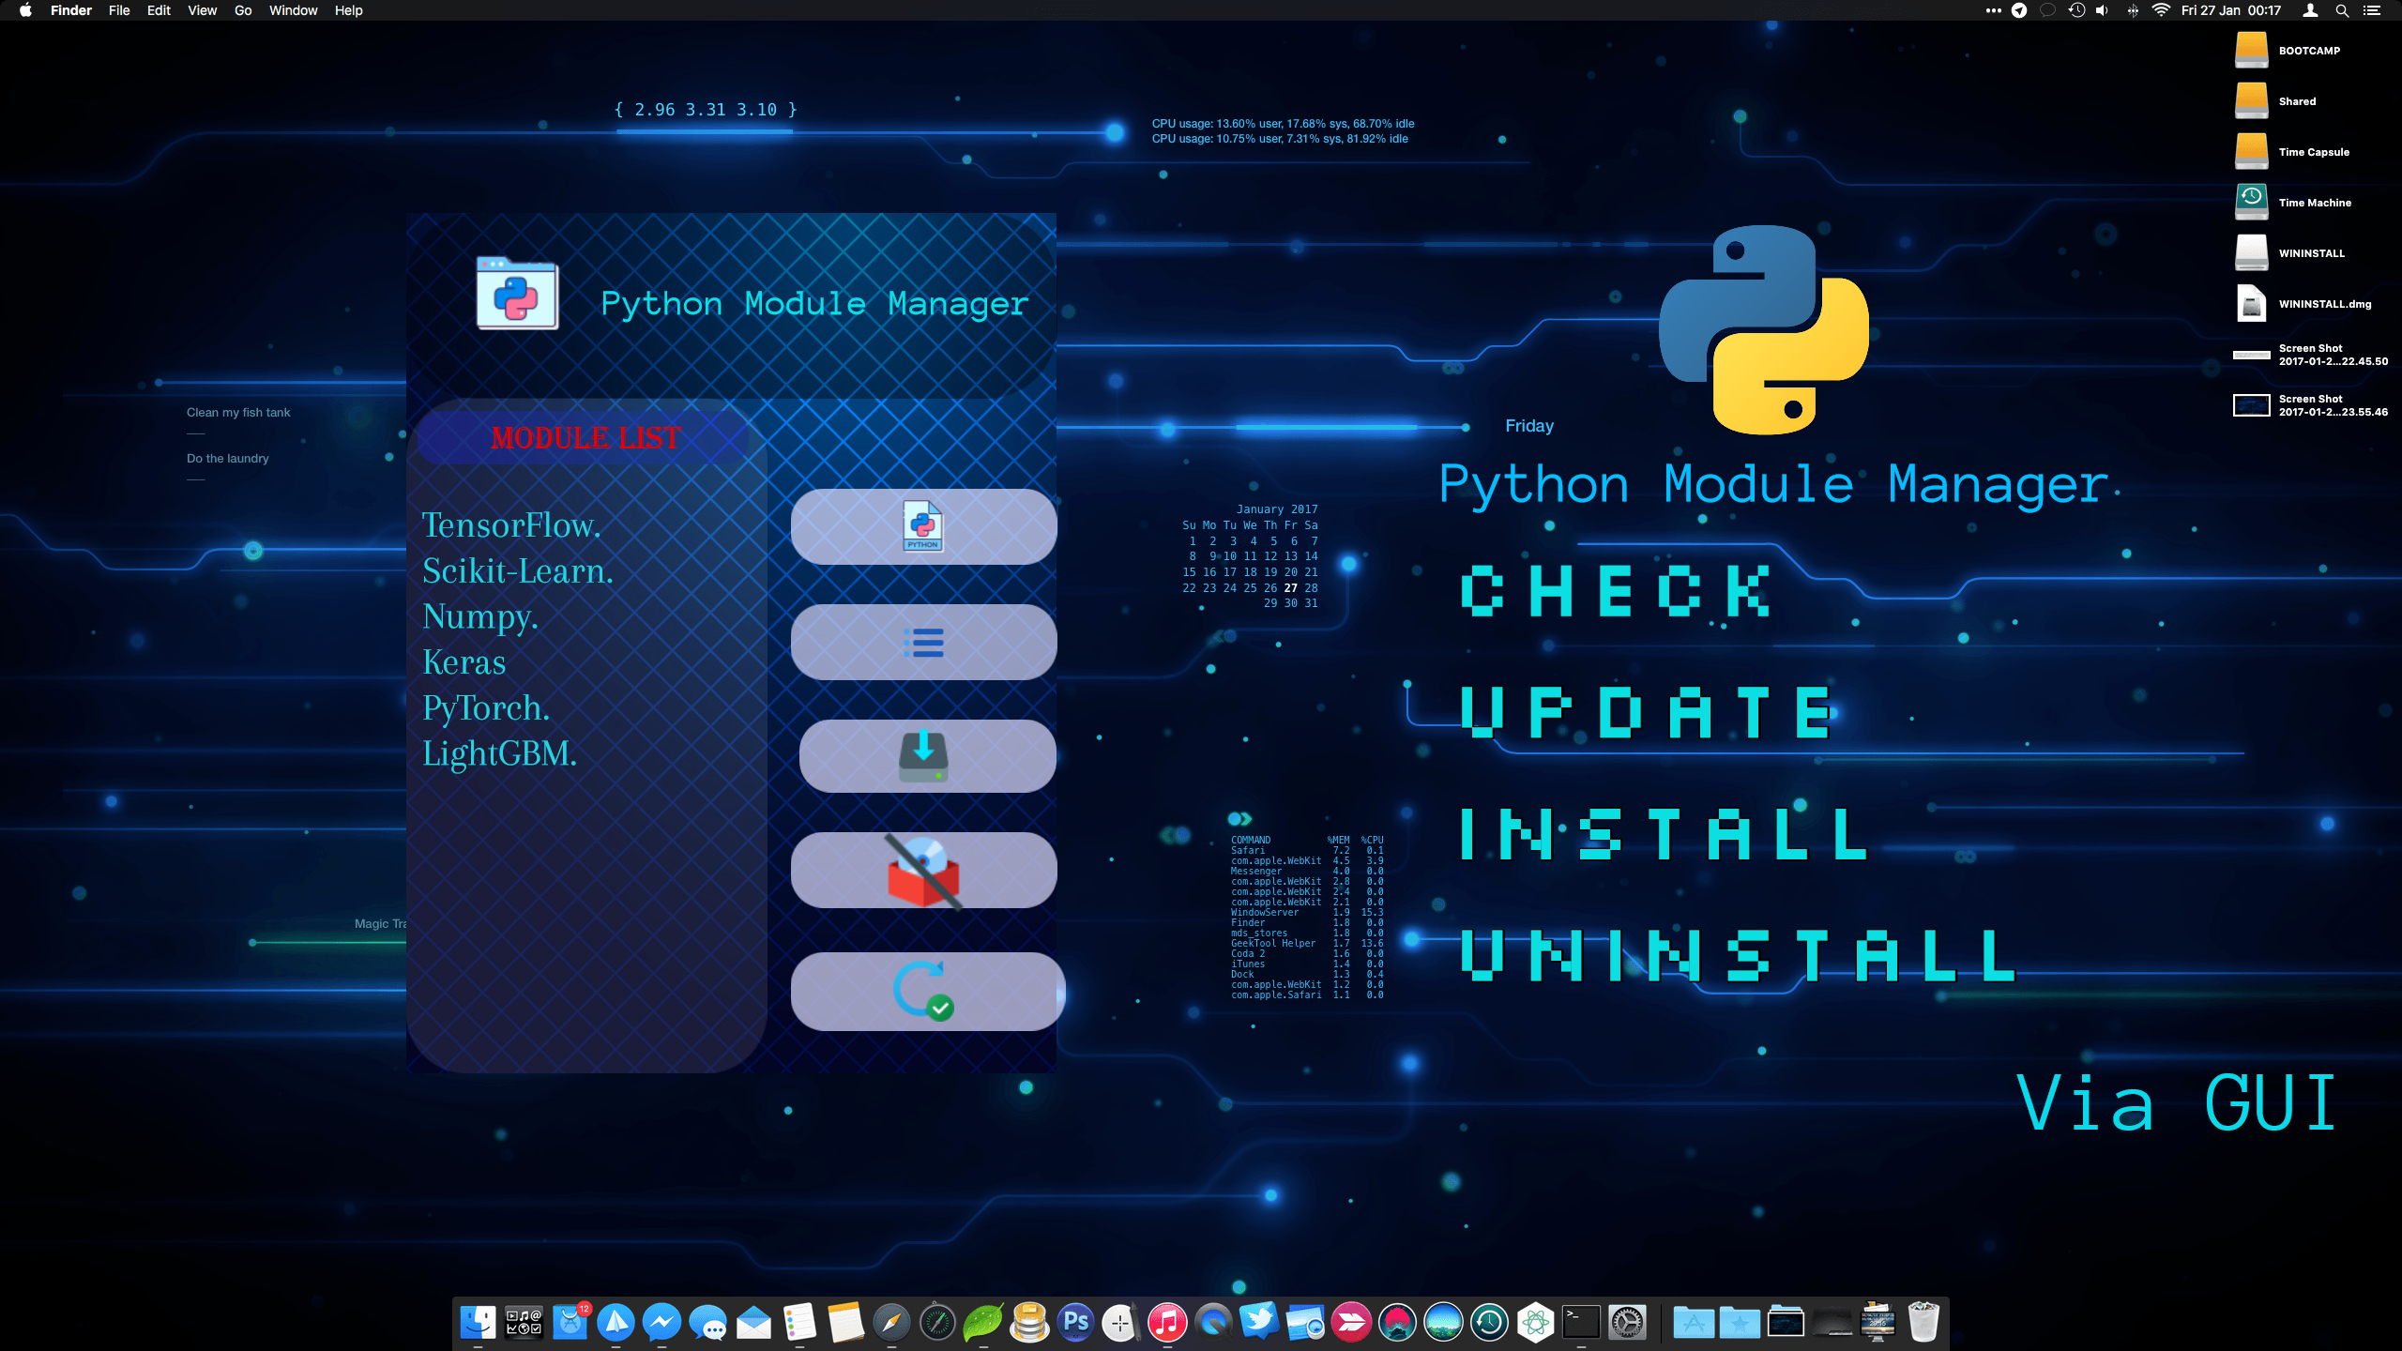
Task: Select TensorFlow in the module list
Action: pyautogui.click(x=511, y=525)
